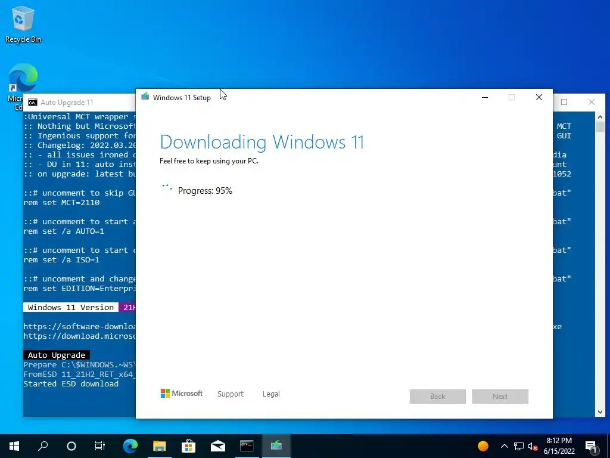This screenshot has width=610, height=458.
Task: Click the disabled maximize button of Setup
Action: pyautogui.click(x=512, y=97)
